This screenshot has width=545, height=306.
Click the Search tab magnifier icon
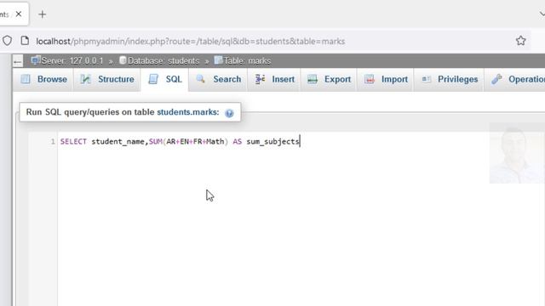pos(201,79)
